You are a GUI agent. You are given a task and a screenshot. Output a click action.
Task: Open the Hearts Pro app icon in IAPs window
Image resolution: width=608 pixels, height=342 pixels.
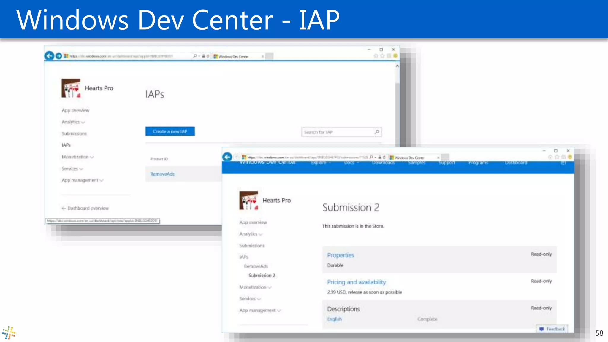coord(71,88)
